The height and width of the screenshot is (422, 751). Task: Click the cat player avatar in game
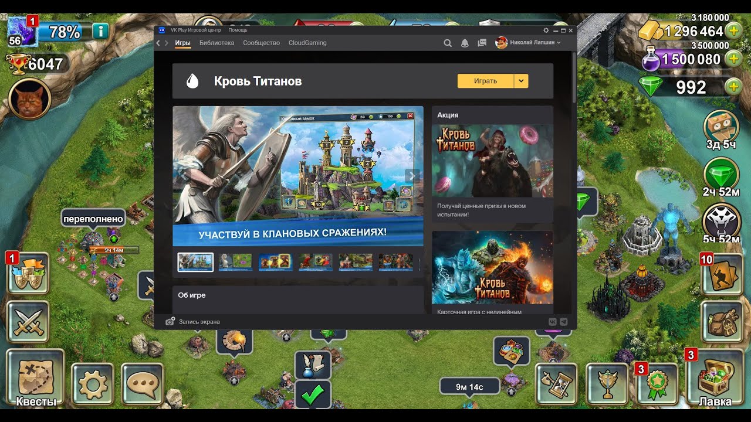tap(30, 99)
